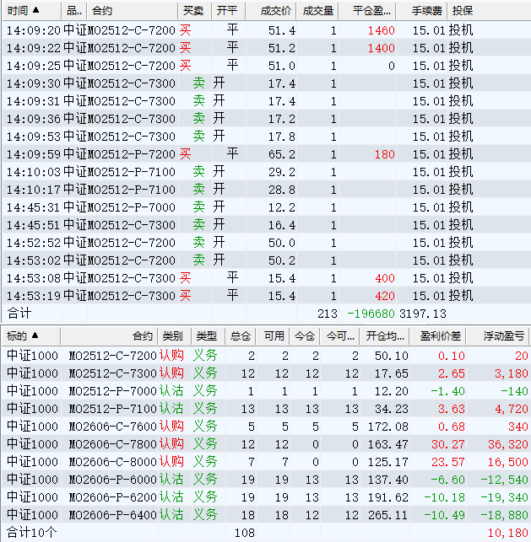Click the profit spread value 30.27

pyautogui.click(x=448, y=444)
